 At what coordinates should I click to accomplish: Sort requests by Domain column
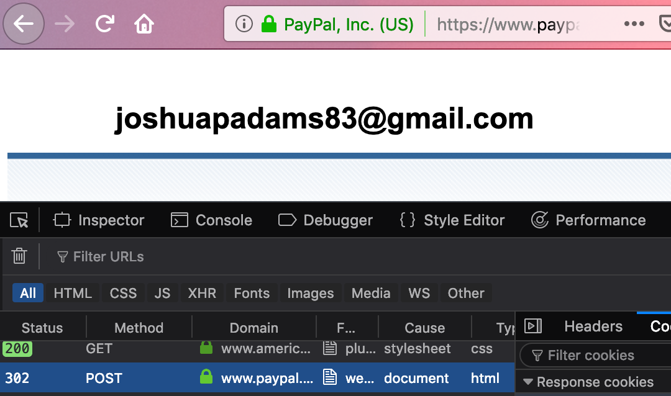tap(253, 328)
